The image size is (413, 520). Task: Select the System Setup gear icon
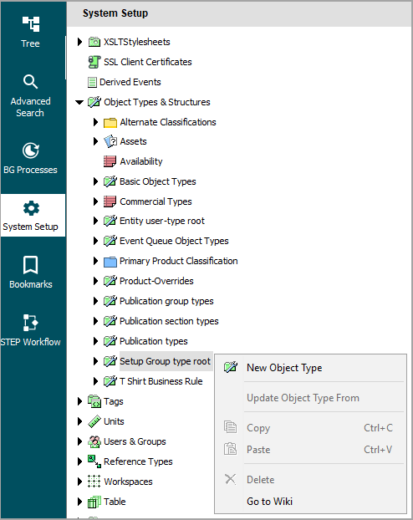(31, 208)
